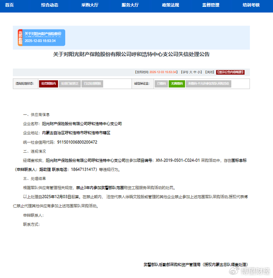Click the start date 2025年12月03日
Viewport: 273px width, 278px height.
pyautogui.click(x=57, y=197)
